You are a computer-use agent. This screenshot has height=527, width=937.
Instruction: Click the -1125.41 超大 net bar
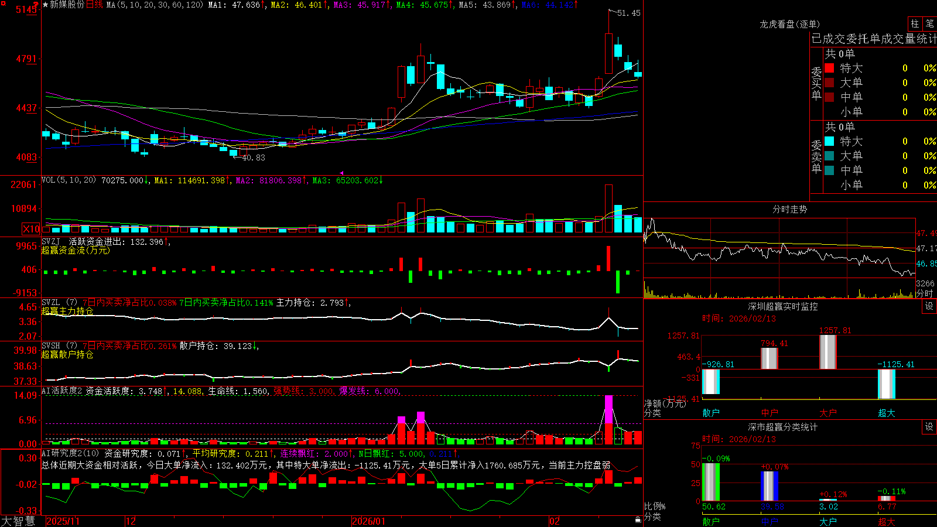point(887,384)
